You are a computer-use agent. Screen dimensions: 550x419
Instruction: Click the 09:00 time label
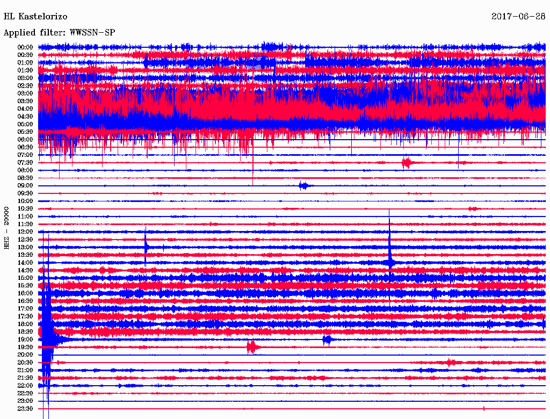coord(25,186)
